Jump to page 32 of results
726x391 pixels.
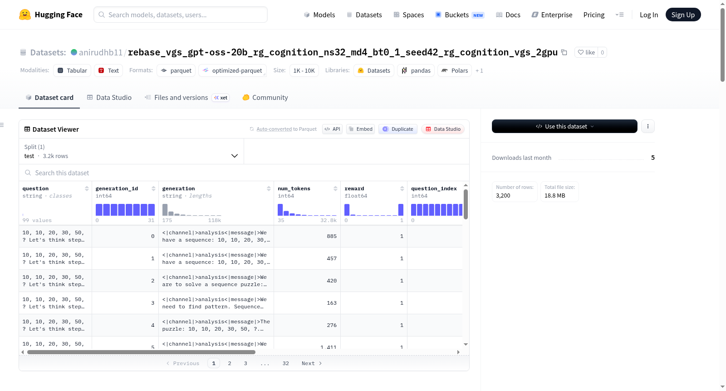[x=285, y=363]
